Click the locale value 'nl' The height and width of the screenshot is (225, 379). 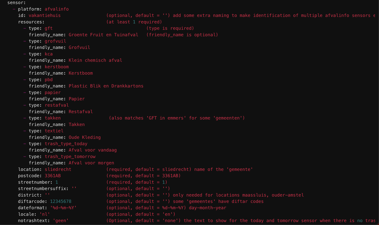pos(44,214)
